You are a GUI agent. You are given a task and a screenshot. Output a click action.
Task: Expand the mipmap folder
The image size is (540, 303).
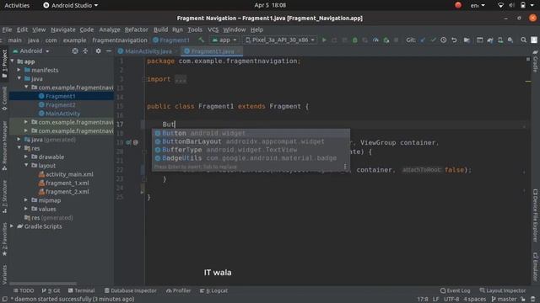pyautogui.click(x=26, y=200)
